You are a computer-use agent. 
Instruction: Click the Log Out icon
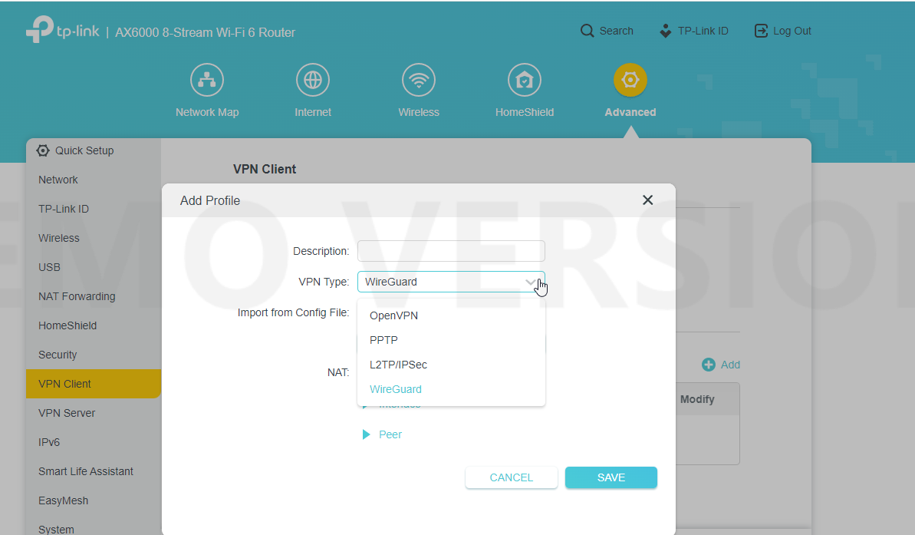(761, 31)
